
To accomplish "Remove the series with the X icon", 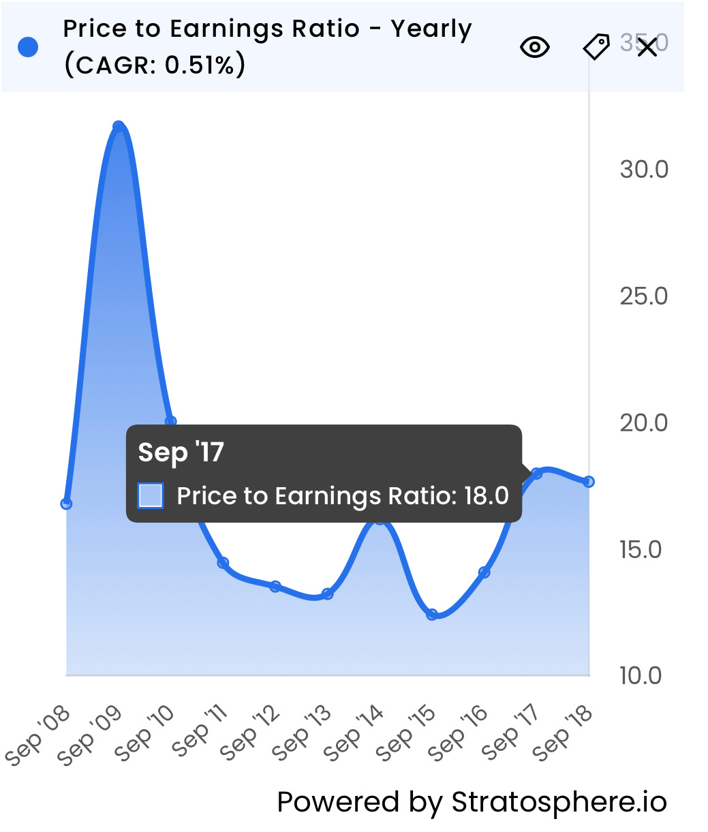I will point(647,47).
